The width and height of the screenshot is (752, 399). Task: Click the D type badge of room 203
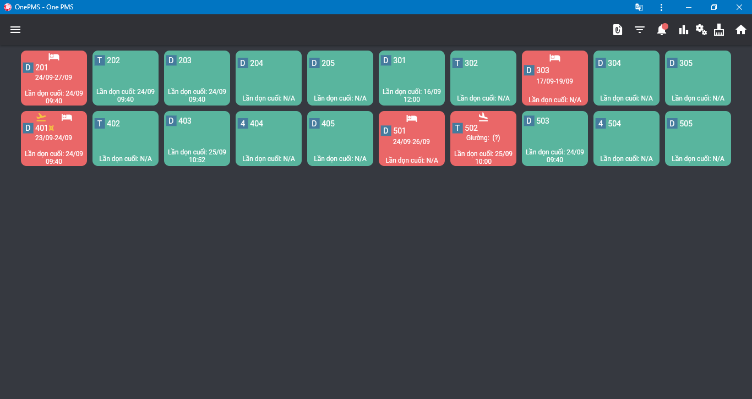tap(171, 60)
